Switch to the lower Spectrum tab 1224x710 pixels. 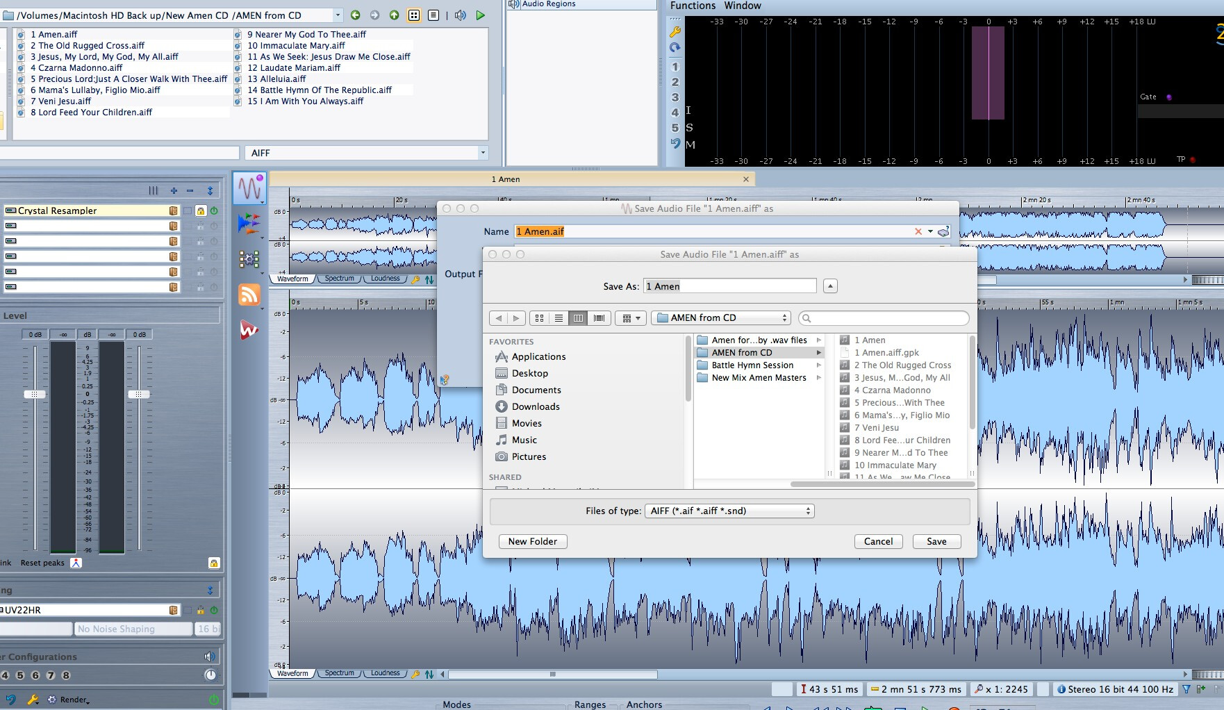coord(340,673)
